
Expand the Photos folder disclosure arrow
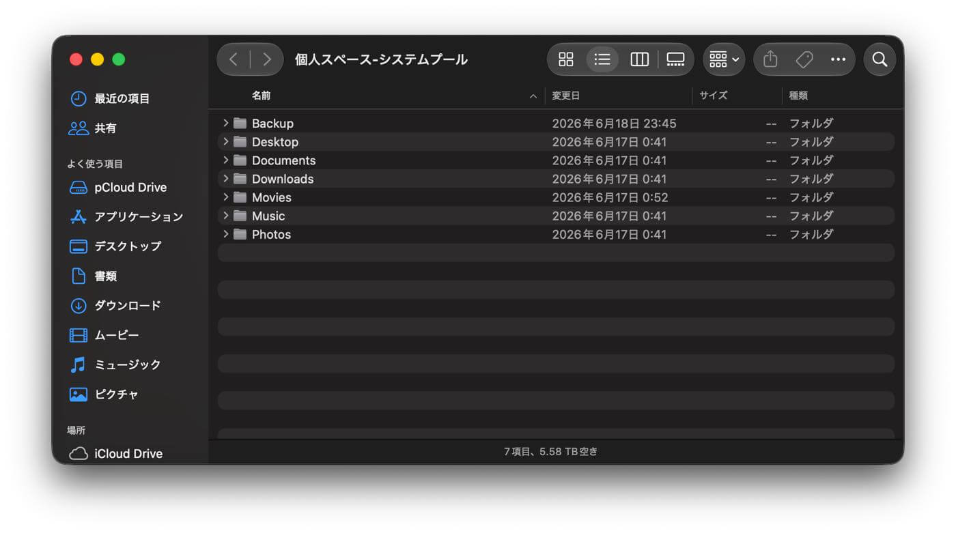pyautogui.click(x=225, y=233)
